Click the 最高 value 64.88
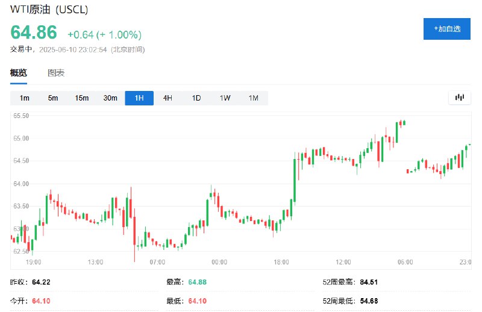This screenshot has width=482, height=312. click(198, 282)
